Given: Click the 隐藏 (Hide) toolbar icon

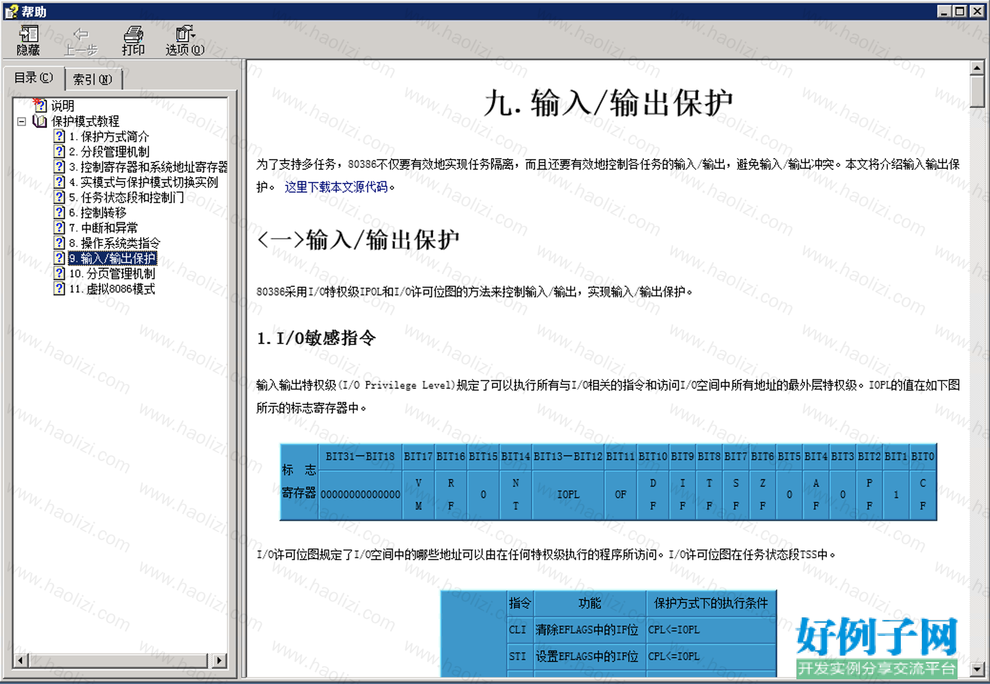Looking at the screenshot, I should point(28,40).
